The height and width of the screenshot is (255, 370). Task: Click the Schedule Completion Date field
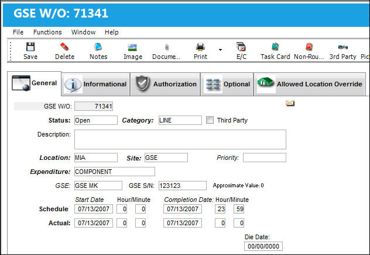pos(183,209)
